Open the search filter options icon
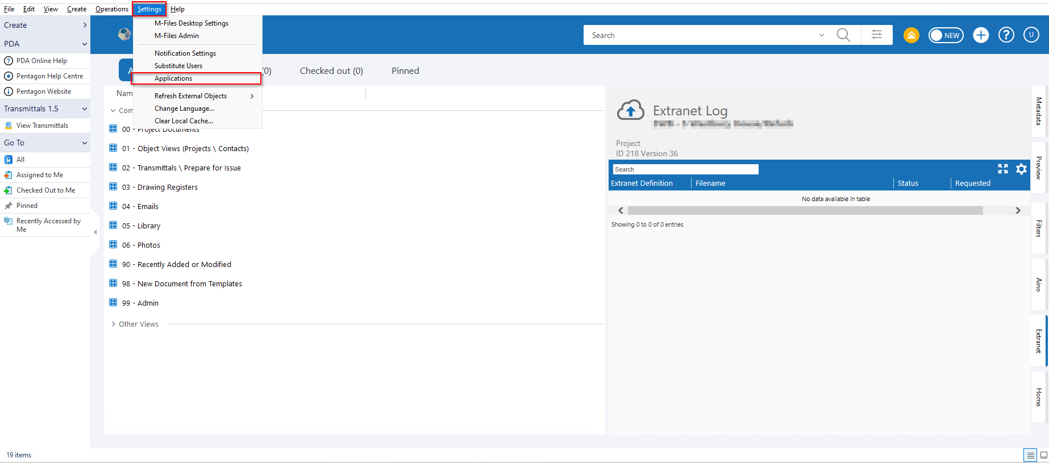The height and width of the screenshot is (463, 1049). pos(877,35)
